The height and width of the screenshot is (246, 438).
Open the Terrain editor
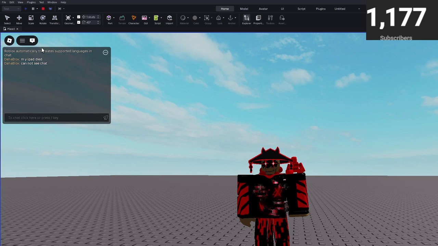click(122, 20)
